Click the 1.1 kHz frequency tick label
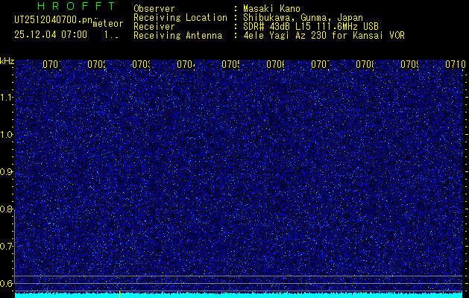The image size is (469, 298). point(7,98)
